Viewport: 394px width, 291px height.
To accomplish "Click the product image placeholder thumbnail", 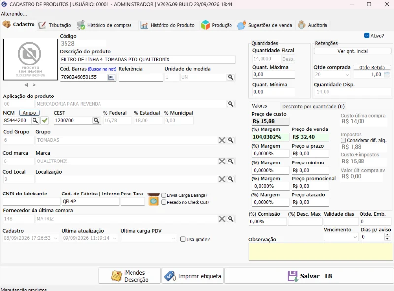I will (31, 60).
